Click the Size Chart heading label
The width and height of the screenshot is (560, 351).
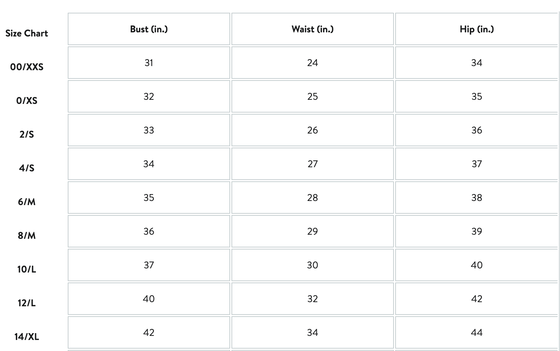click(x=26, y=33)
